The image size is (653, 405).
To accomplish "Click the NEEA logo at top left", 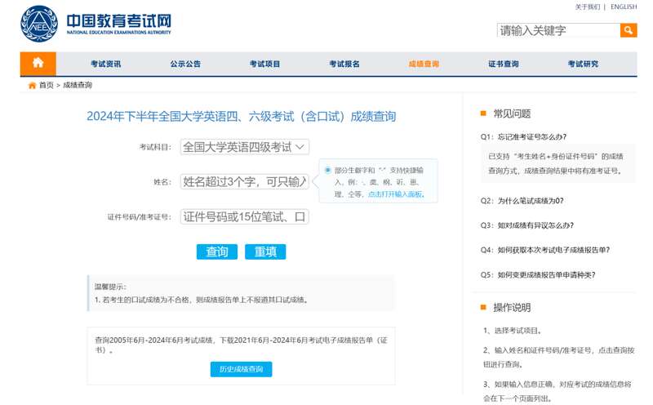I will [x=38, y=24].
